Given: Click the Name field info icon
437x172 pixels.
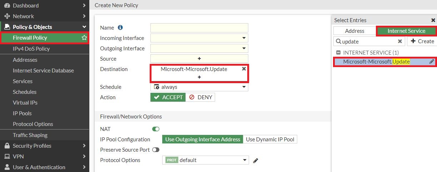Looking at the screenshot, I should [x=120, y=28].
